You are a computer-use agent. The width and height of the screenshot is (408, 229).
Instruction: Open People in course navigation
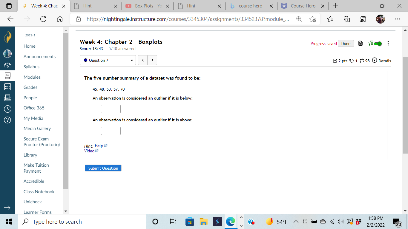(30, 98)
